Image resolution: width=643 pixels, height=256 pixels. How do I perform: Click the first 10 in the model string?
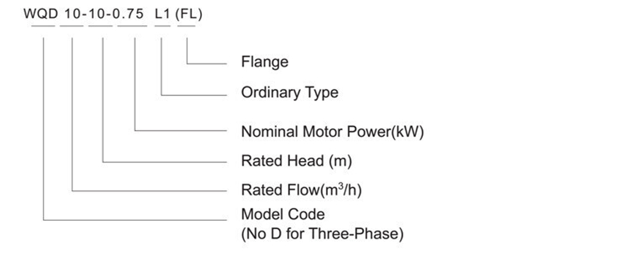coord(72,14)
